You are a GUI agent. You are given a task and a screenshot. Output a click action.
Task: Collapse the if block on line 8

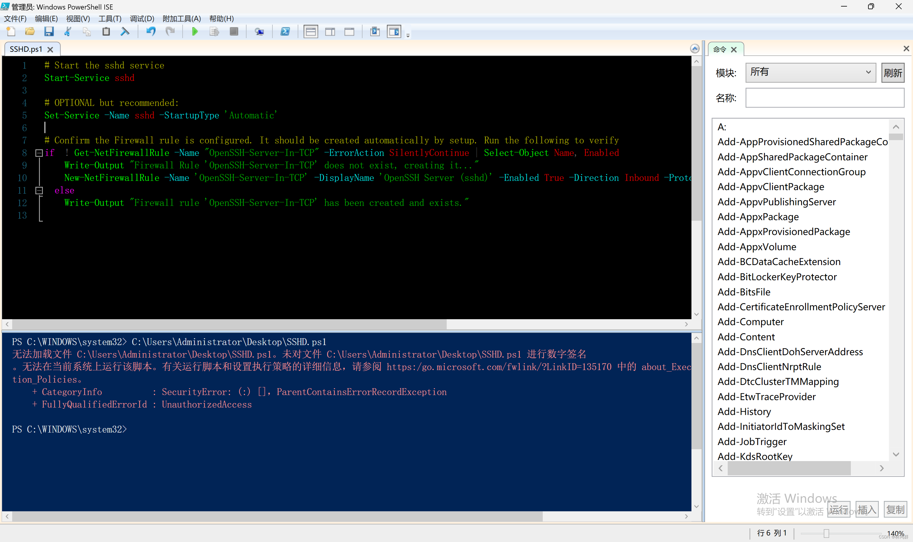pos(39,153)
